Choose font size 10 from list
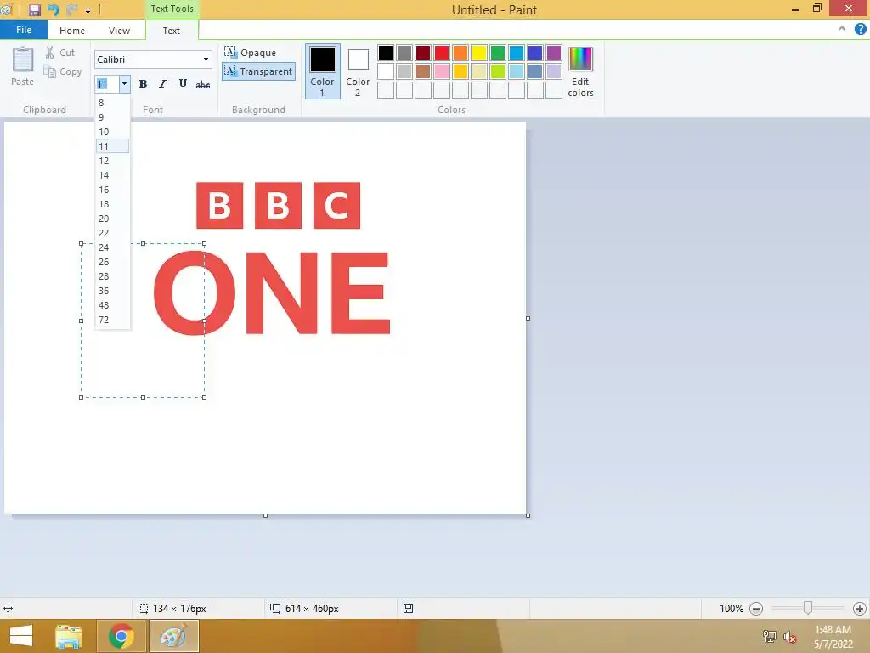The image size is (870, 653). tap(112, 132)
